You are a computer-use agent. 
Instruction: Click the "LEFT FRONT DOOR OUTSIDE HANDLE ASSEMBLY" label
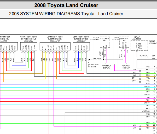(x=81, y=39)
